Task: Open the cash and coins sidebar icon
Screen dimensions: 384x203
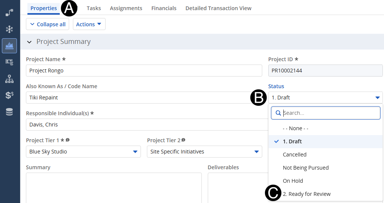Action: 10,62
